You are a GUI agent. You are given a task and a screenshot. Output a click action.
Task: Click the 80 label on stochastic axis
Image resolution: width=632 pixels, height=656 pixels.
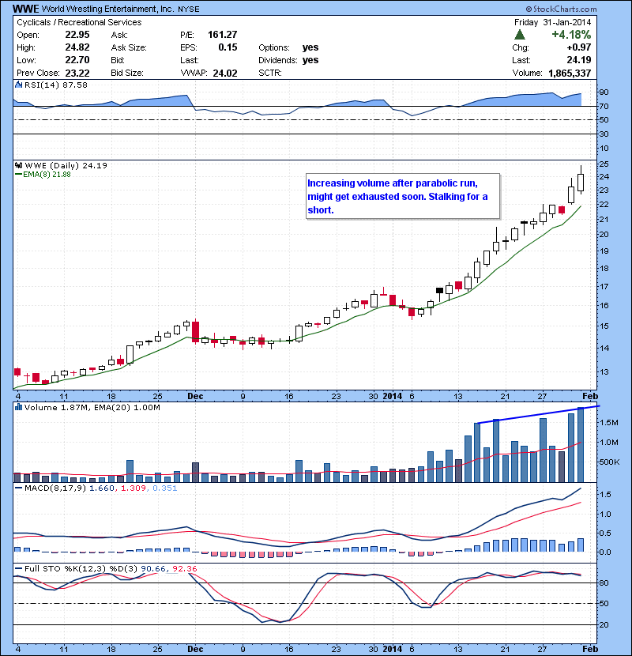604,582
